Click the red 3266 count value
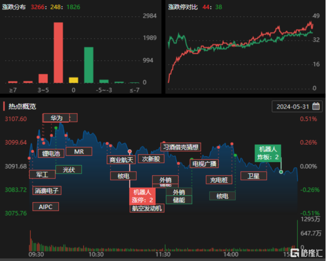The image size is (326, 261). 37,7
